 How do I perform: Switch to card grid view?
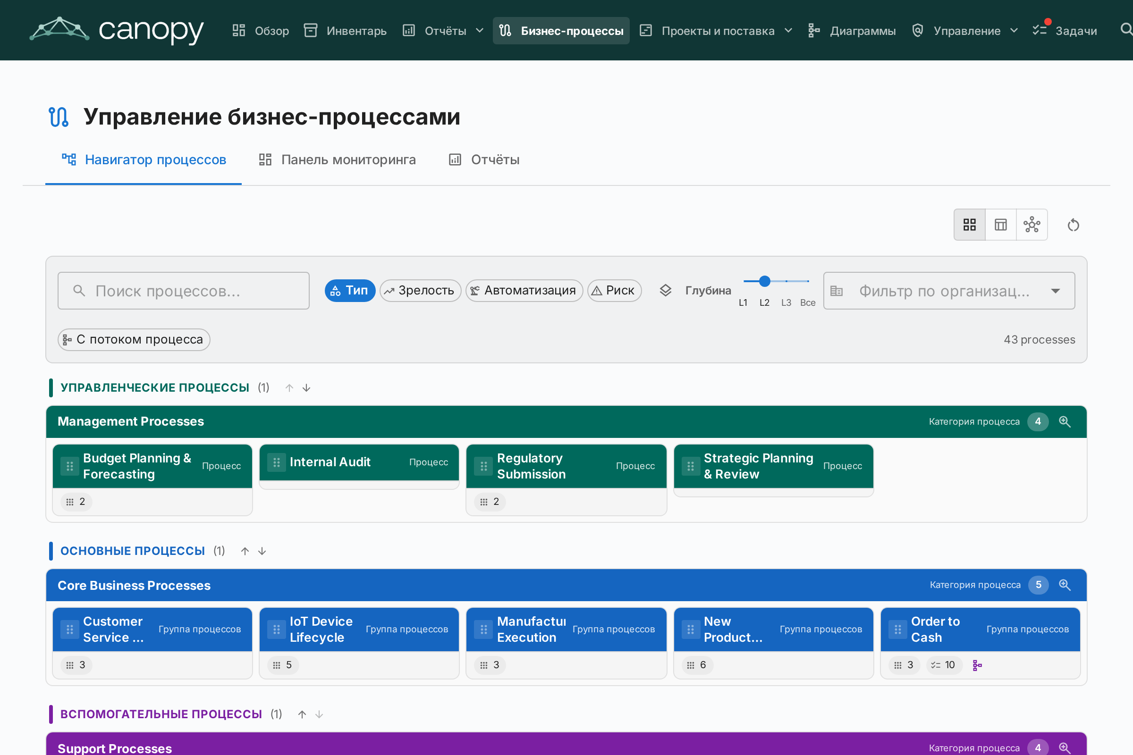tap(969, 225)
